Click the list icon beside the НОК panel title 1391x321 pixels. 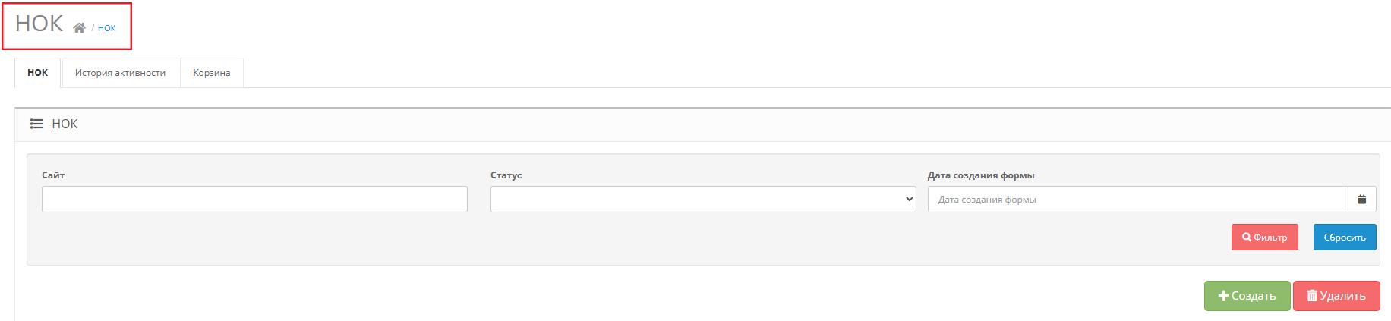[x=36, y=124]
